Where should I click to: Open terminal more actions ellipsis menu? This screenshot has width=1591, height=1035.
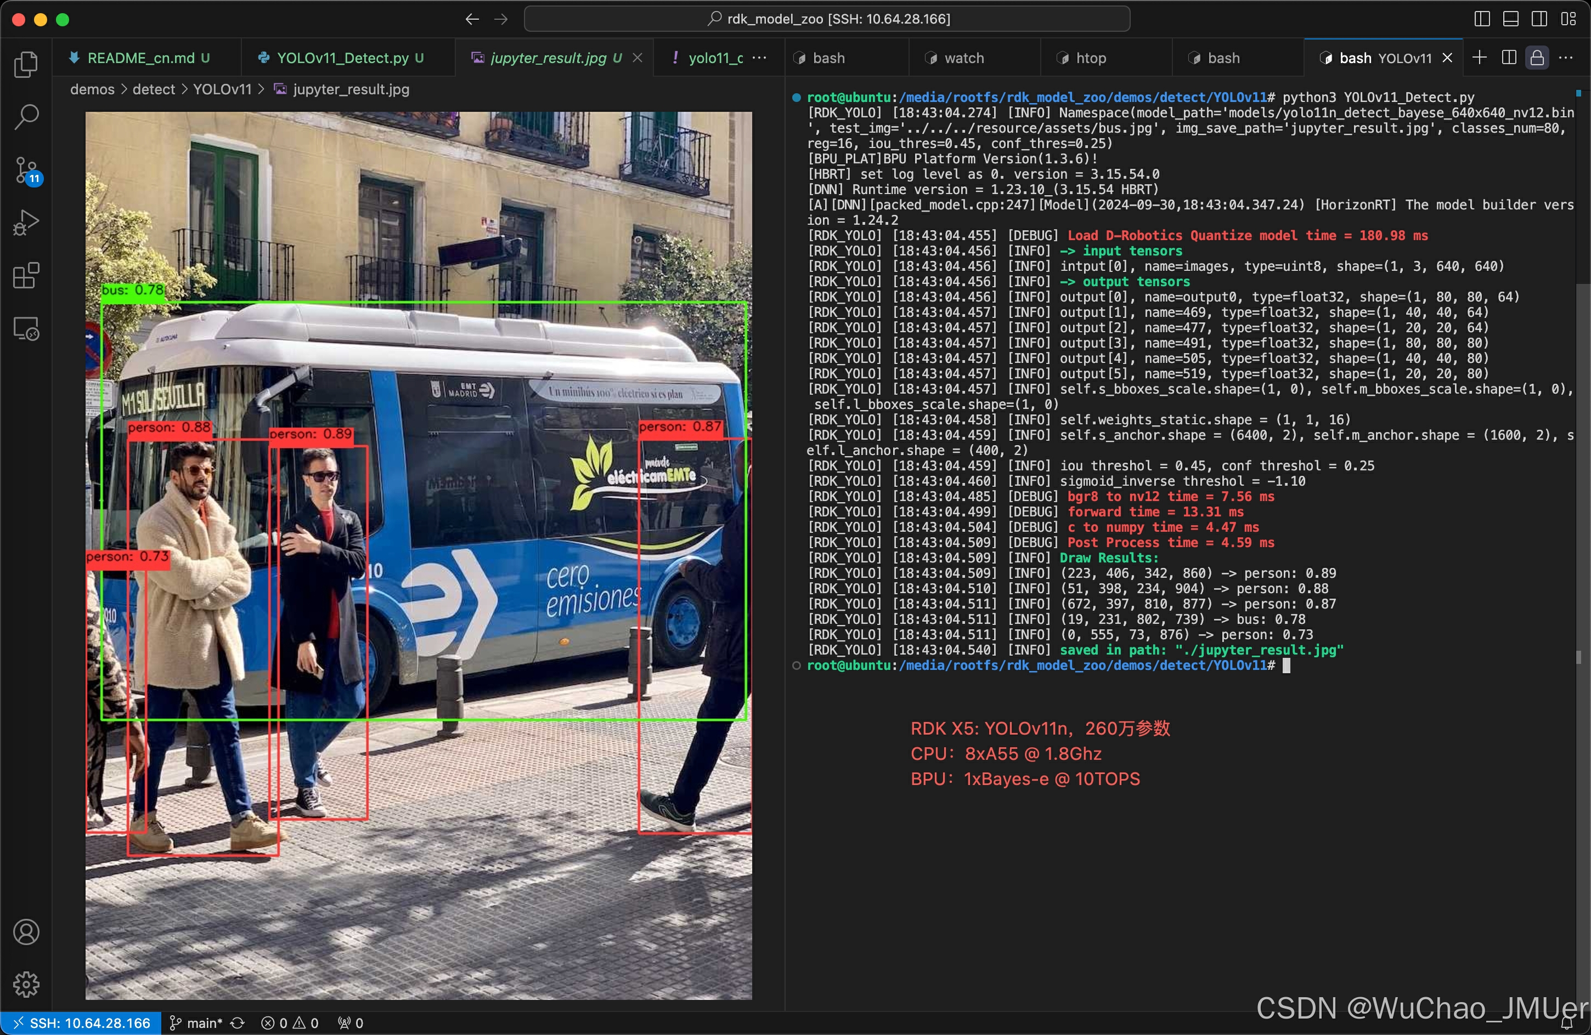pos(1567,58)
